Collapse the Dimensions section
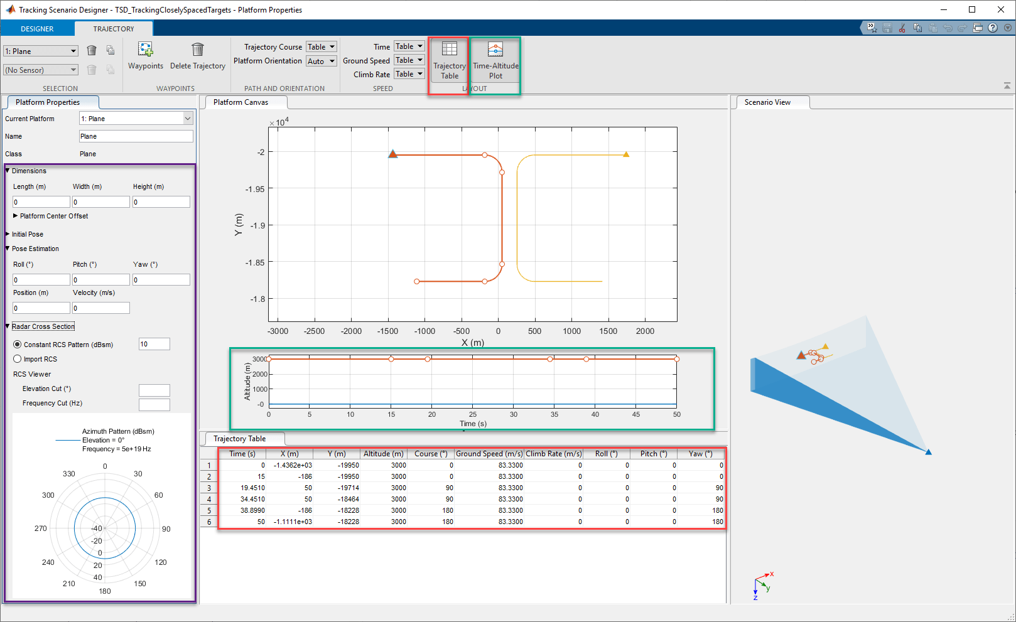The width and height of the screenshot is (1016, 622). (x=8, y=170)
